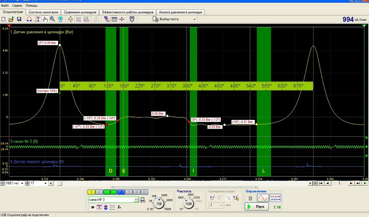This screenshot has width=369, height=217.
Task: Click the 100K frequency knob
Action: 189,204
